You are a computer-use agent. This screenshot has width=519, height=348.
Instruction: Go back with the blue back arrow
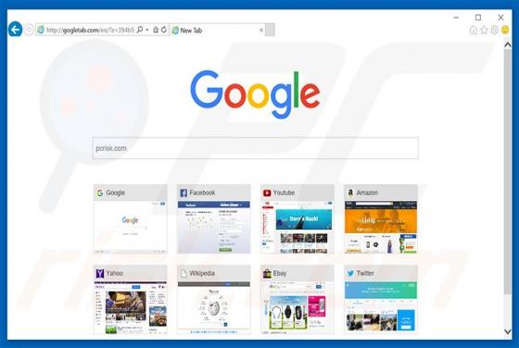15,30
